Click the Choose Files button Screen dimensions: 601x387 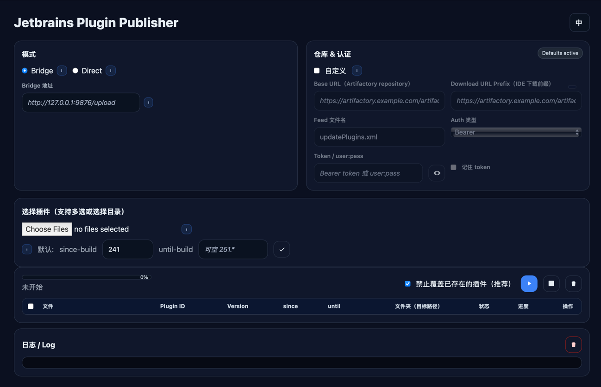click(47, 229)
